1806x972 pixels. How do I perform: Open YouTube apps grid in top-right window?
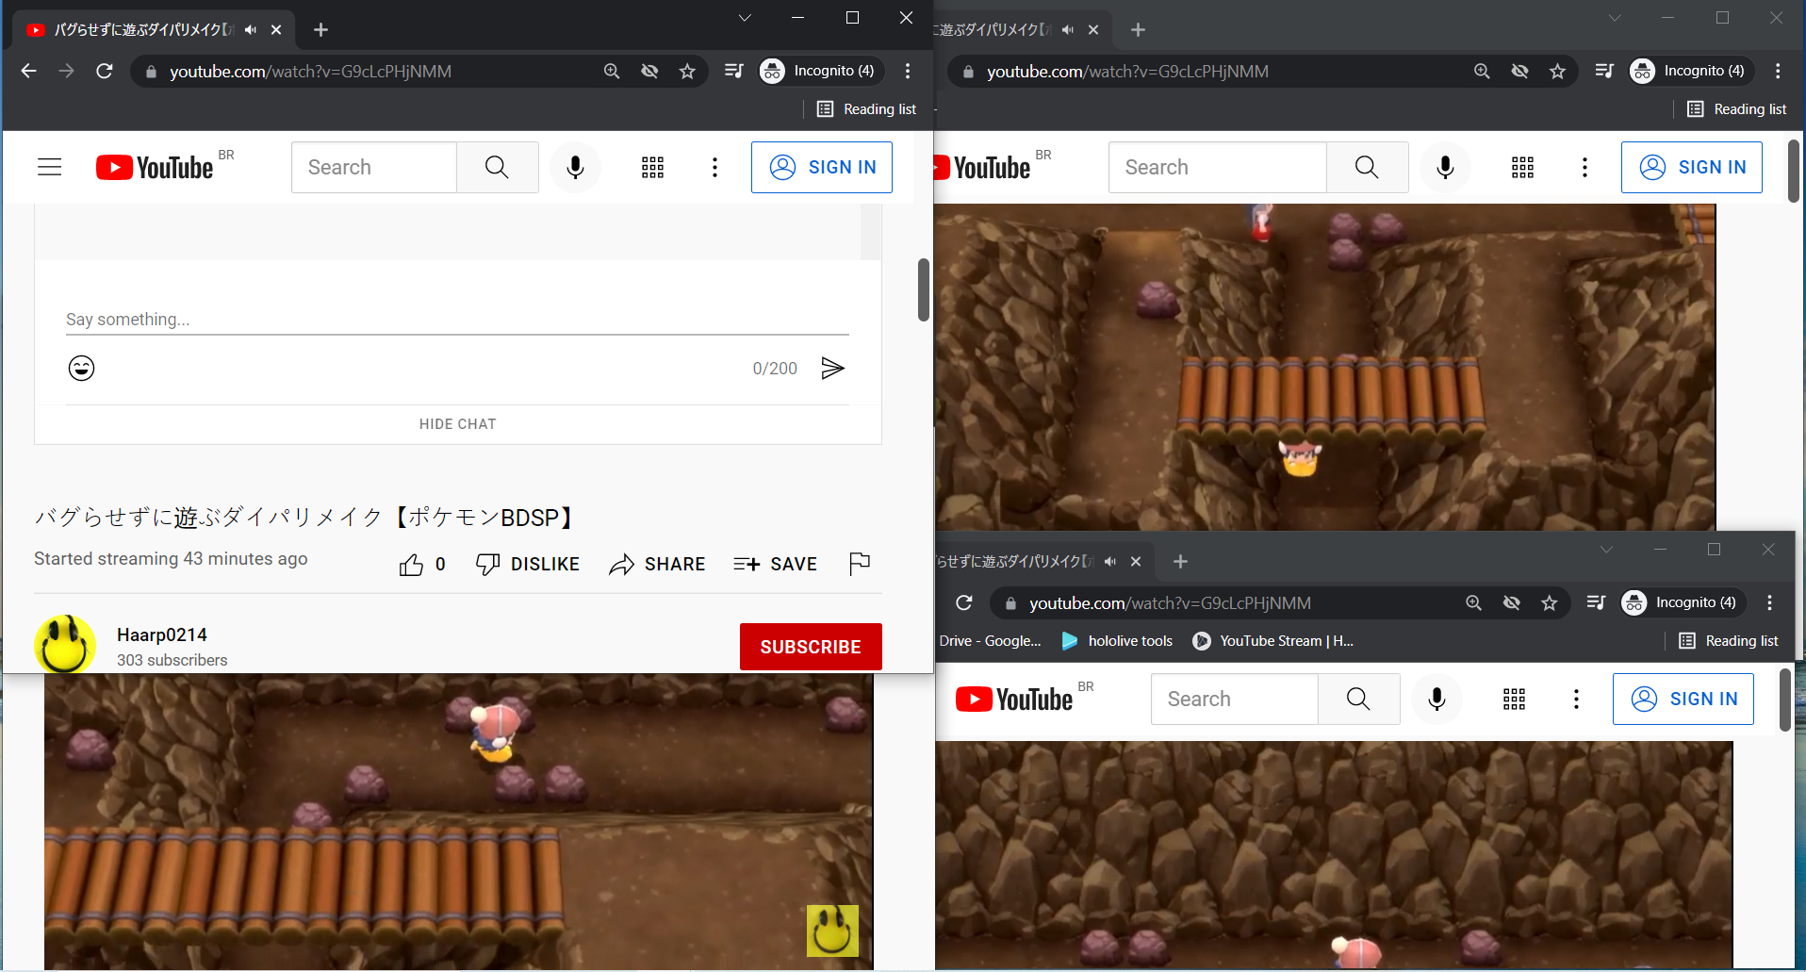(x=1522, y=167)
